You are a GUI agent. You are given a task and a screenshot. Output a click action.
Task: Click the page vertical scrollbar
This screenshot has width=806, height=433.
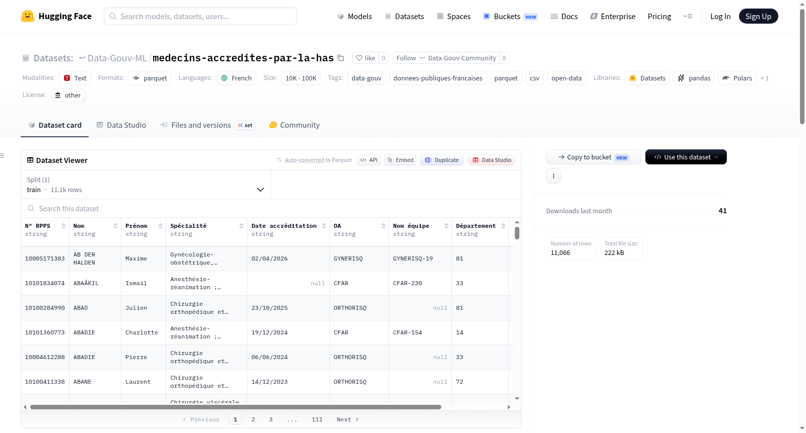[802, 65]
